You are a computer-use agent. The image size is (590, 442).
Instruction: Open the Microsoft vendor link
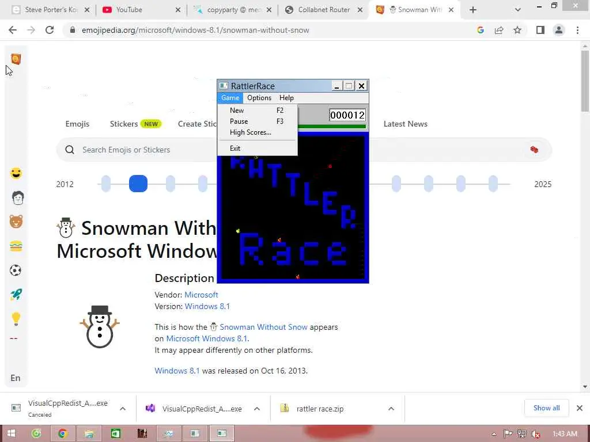(201, 295)
